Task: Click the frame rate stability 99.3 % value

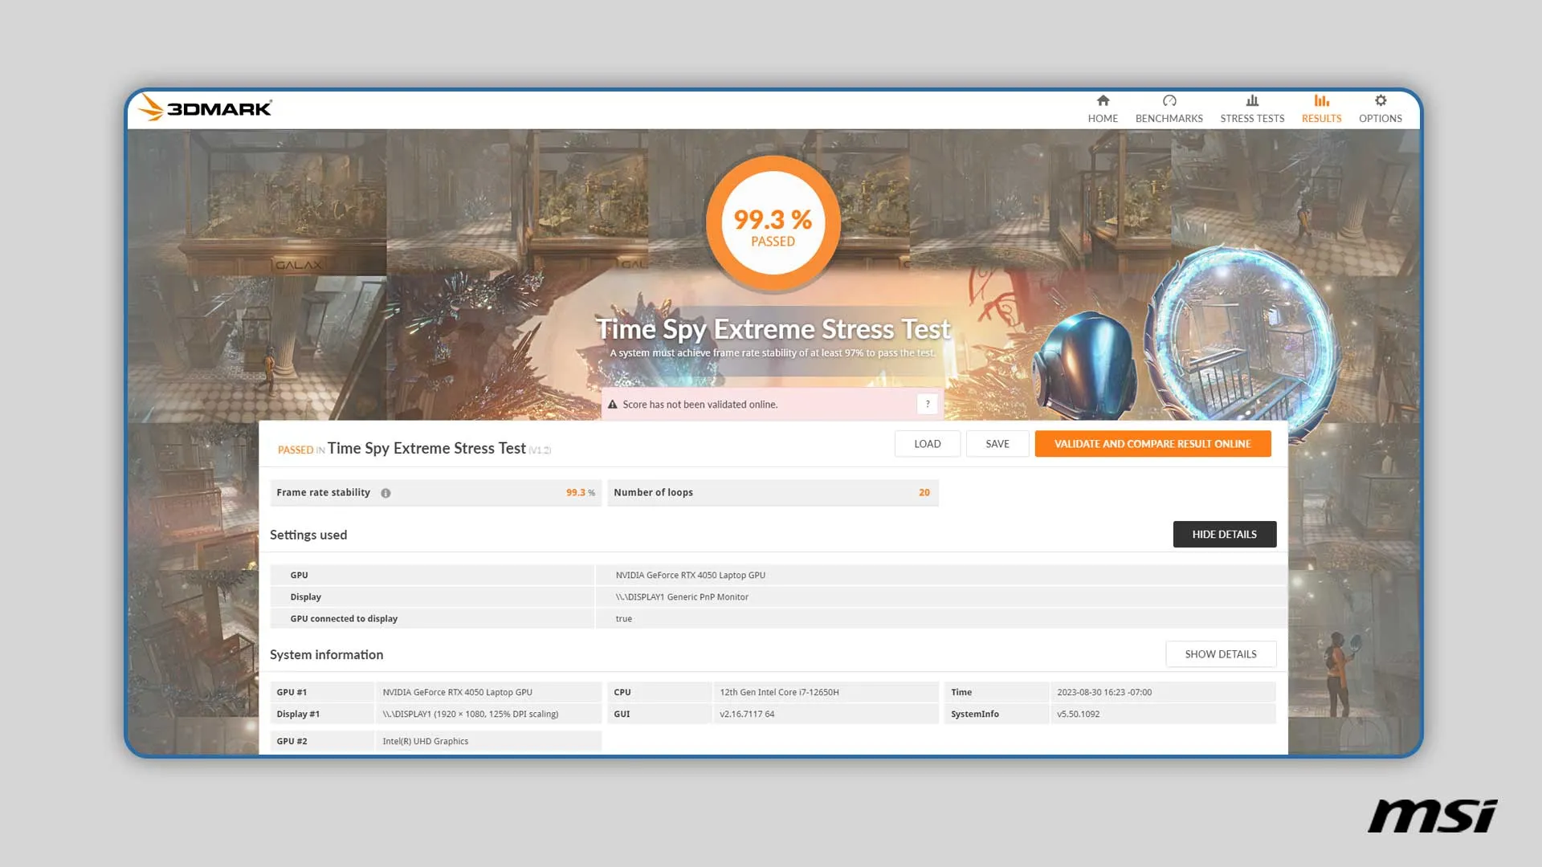Action: [x=580, y=493]
